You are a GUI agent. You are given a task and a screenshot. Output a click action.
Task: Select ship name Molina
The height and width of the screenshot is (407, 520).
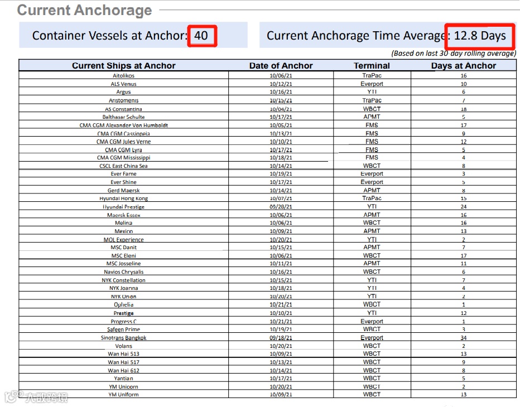(x=123, y=222)
